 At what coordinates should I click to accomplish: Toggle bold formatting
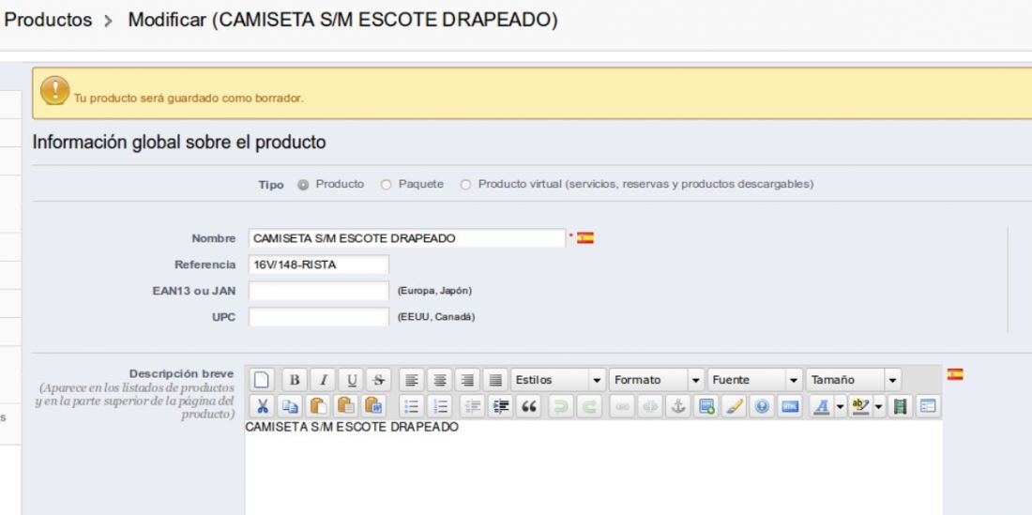coord(295,380)
